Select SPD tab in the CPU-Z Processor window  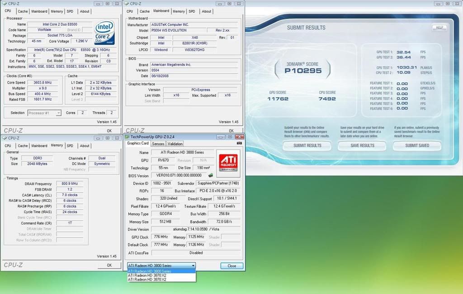(70, 11)
